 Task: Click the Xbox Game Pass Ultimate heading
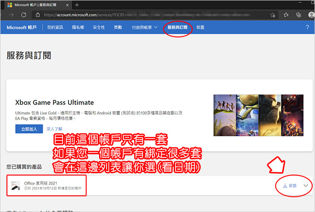click(55, 103)
